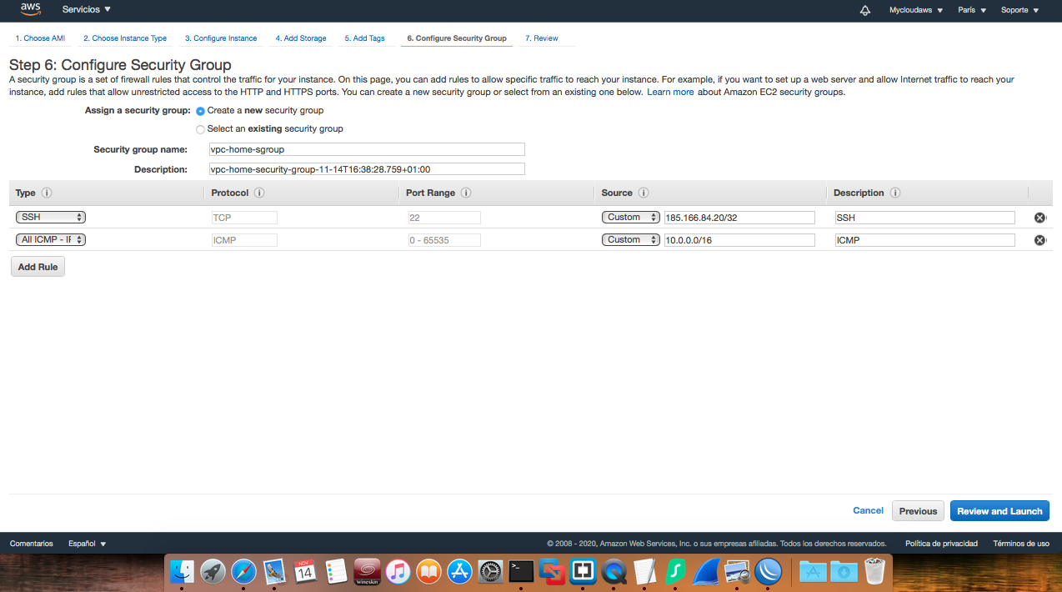Click inside the Security group name field
Viewport: 1062px width, 592px height.
366,148
